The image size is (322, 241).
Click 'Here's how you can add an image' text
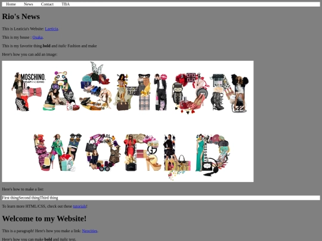click(30, 55)
